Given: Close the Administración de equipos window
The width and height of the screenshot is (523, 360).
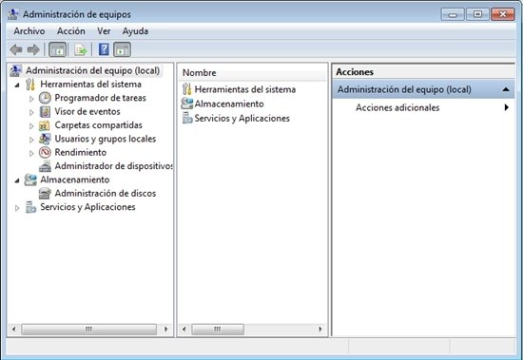Looking at the screenshot, I should [x=503, y=14].
